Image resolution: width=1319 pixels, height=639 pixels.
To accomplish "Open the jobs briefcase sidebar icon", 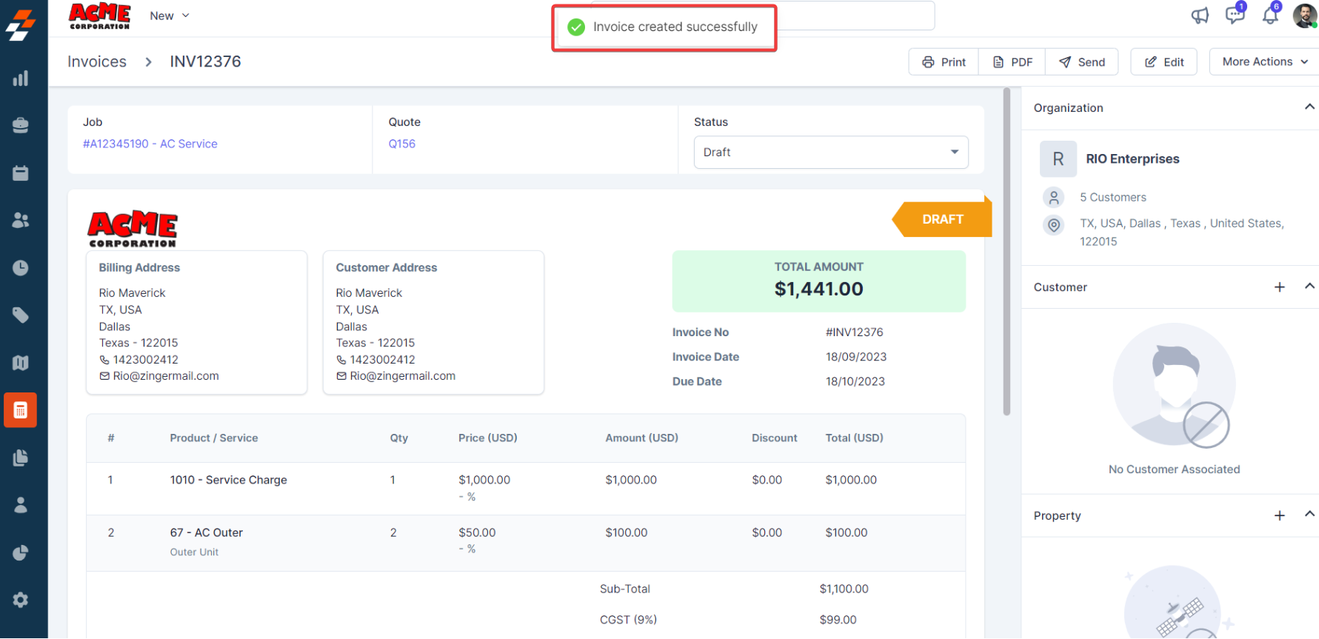I will click(x=21, y=126).
